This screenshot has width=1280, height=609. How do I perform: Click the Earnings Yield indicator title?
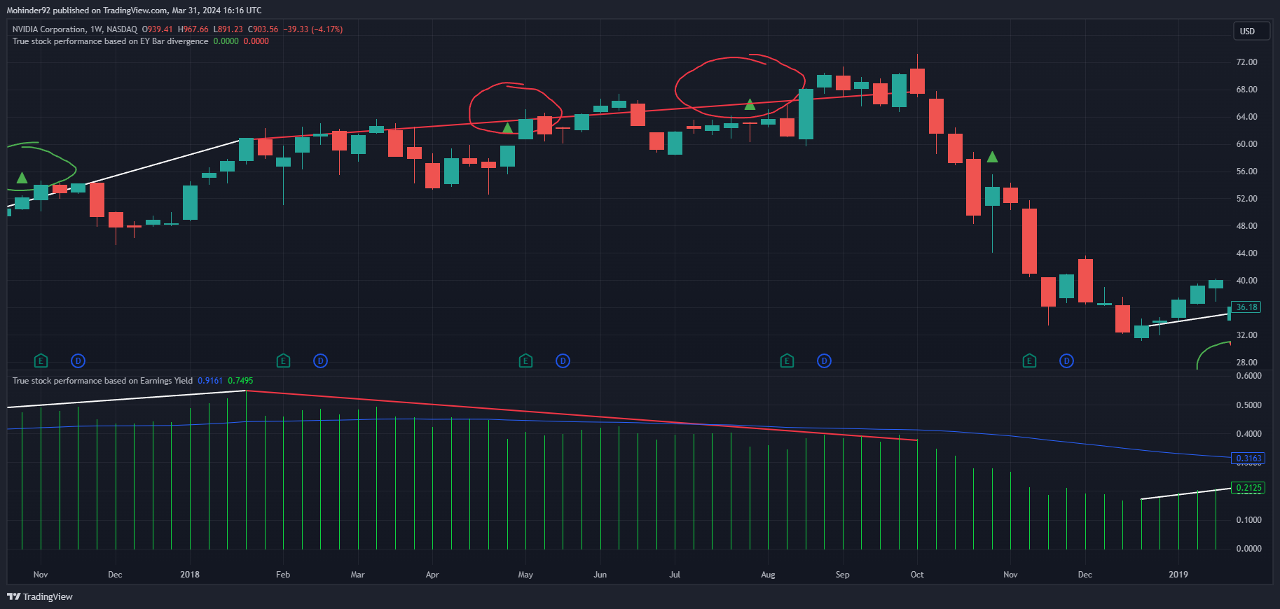tap(102, 381)
